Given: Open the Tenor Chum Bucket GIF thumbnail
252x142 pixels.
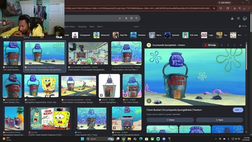Looking at the screenshot, I should [x=92, y=119].
